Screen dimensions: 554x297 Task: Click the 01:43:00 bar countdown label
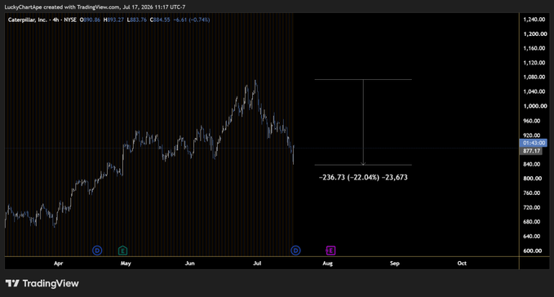[534, 143]
